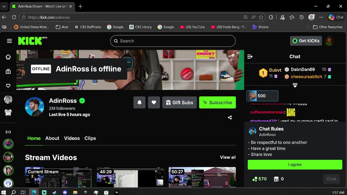Click the zoom magnifier in address bar
The height and width of the screenshot is (195, 347).
[246, 17]
